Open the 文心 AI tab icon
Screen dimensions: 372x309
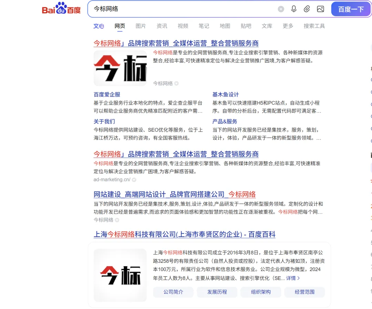pyautogui.click(x=99, y=26)
